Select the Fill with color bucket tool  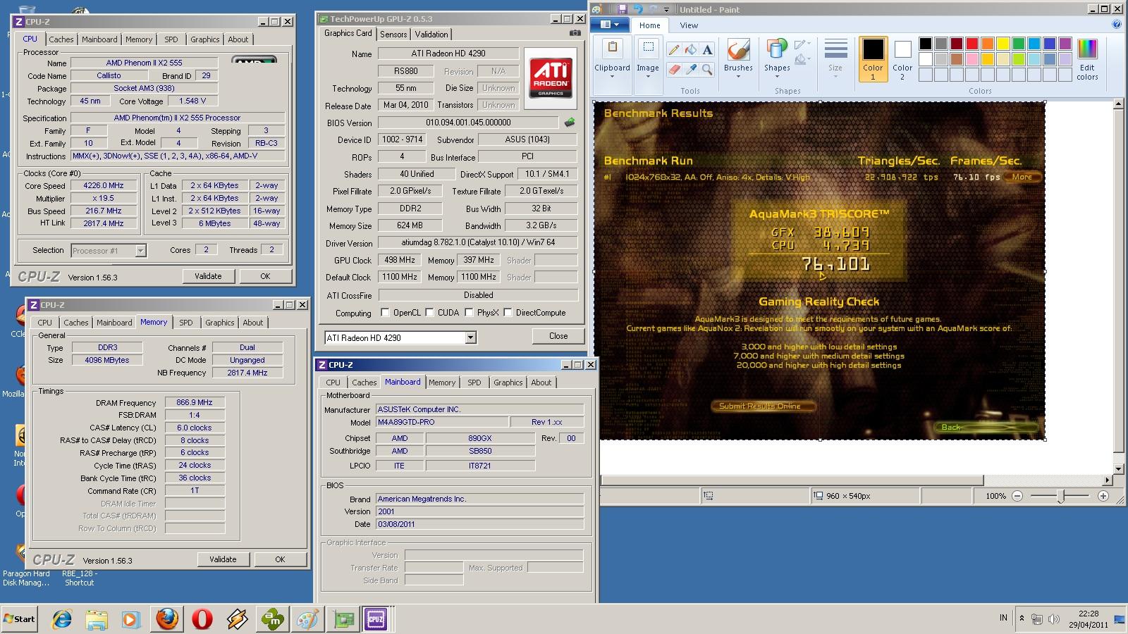click(691, 49)
